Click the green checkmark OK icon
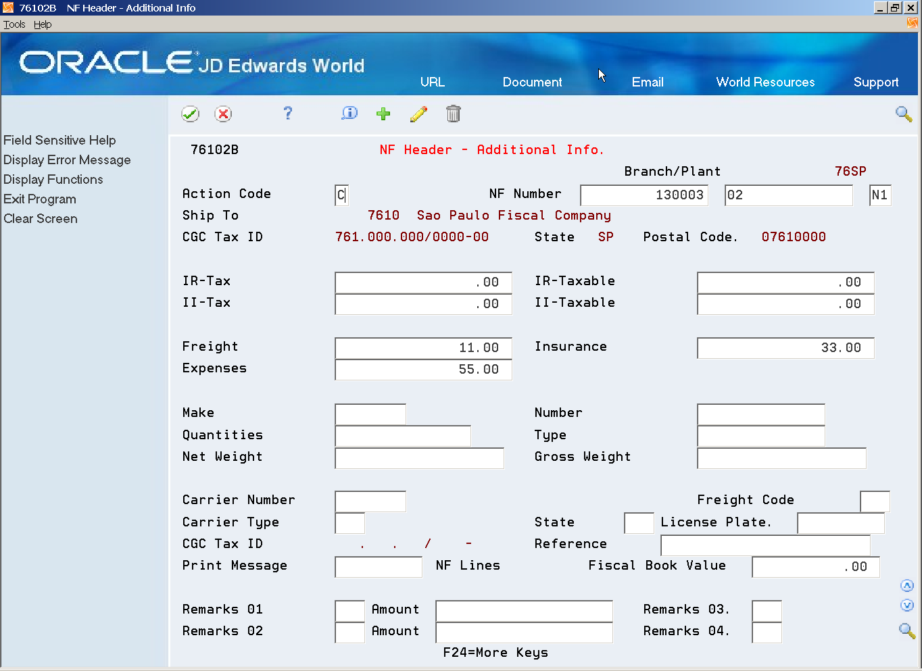The height and width of the screenshot is (671, 922). [x=191, y=114]
